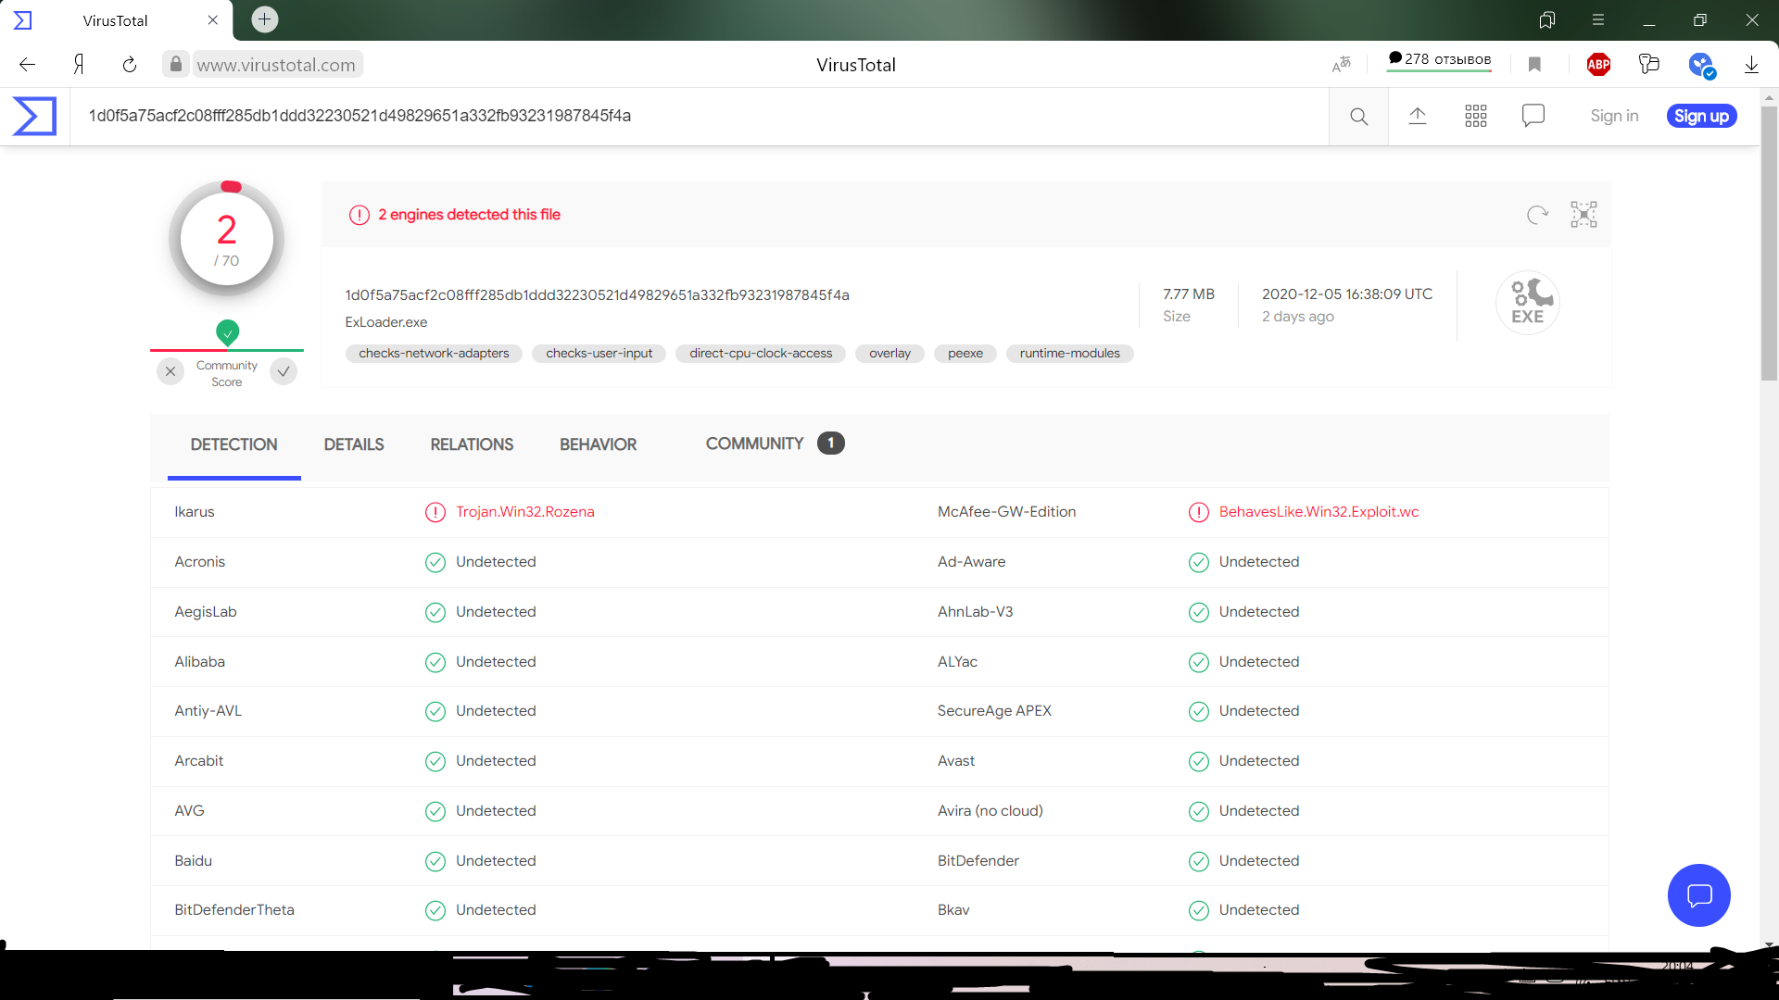Vote positive with the checkmark community button
Screen dimensions: 1779x1000
(x=284, y=371)
